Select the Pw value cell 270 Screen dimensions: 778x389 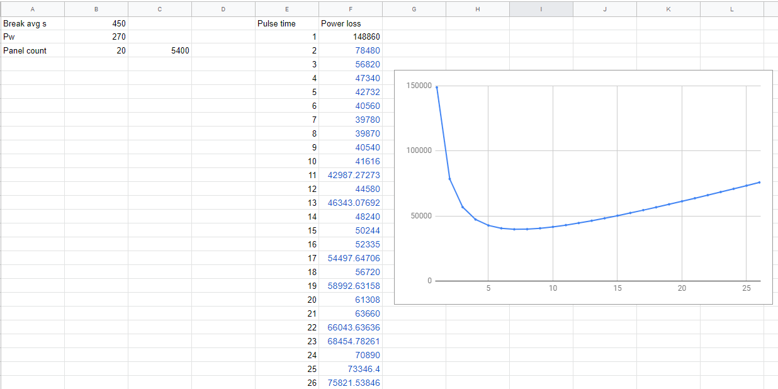96,37
